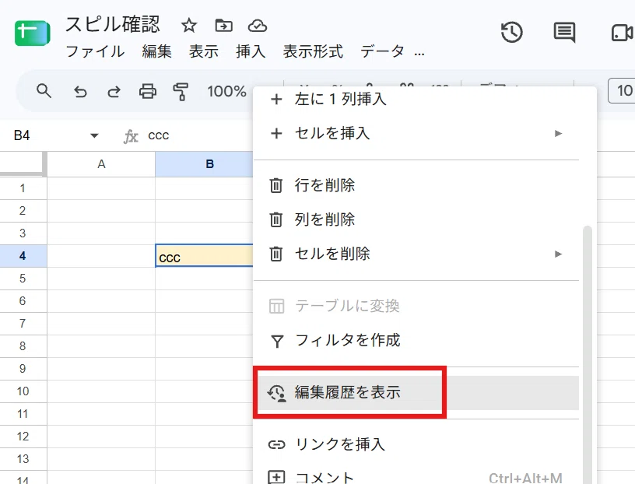The height and width of the screenshot is (484, 635).
Task: Open the 挿入 menu
Action: tap(251, 52)
